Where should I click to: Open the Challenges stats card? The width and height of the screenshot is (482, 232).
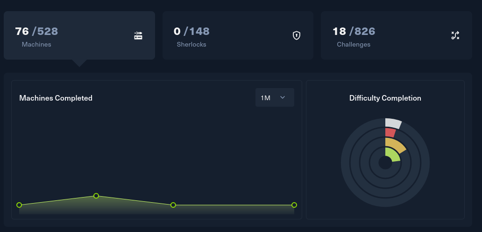[x=397, y=35]
